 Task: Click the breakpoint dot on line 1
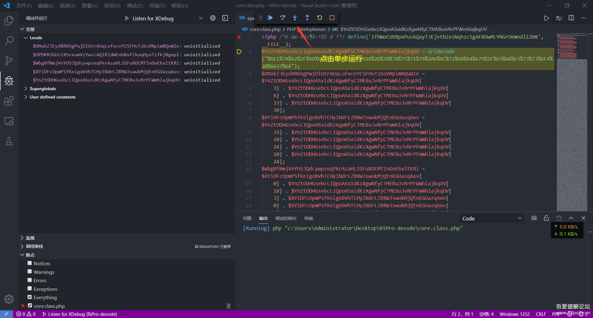click(239, 37)
